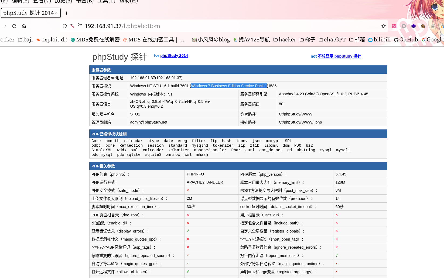Click the apache2handler module name
This screenshot has width=444, height=278.
point(210,150)
